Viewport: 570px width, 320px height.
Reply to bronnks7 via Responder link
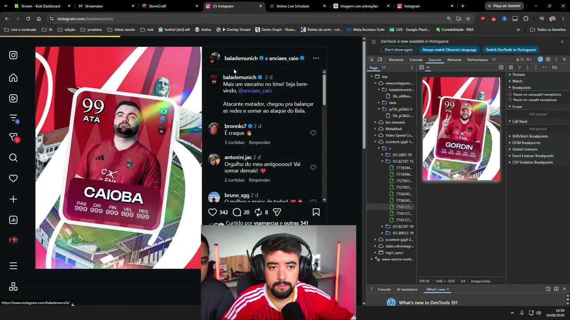260,143
